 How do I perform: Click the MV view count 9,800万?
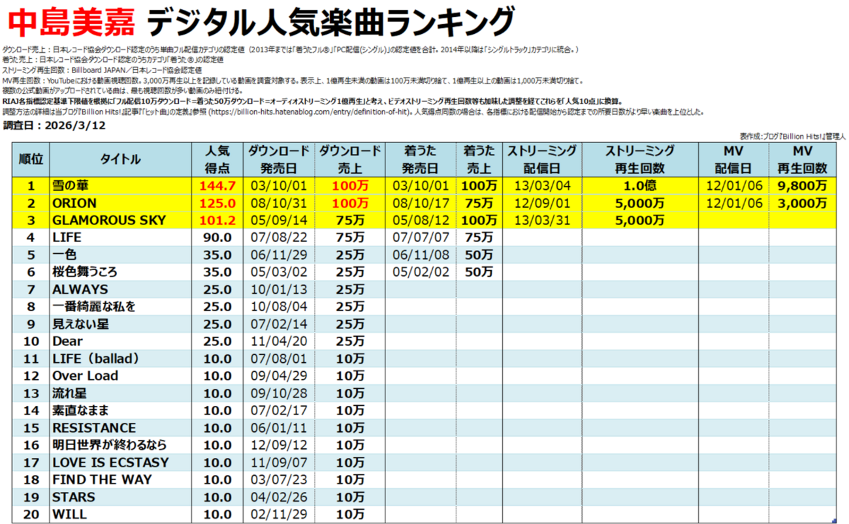[803, 185]
